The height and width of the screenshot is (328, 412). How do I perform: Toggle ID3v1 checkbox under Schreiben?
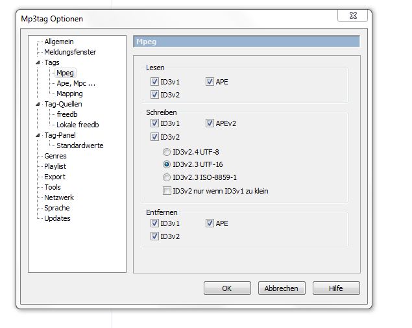pyautogui.click(x=154, y=123)
